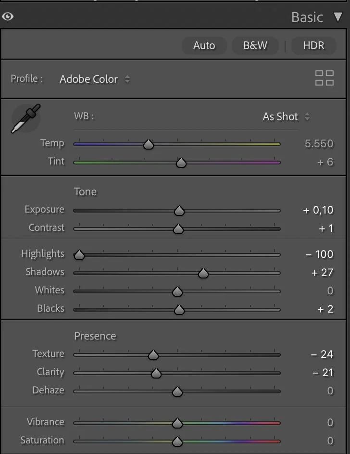
Task: Toggle Basic panel visibility eye icon
Action: [8, 16]
